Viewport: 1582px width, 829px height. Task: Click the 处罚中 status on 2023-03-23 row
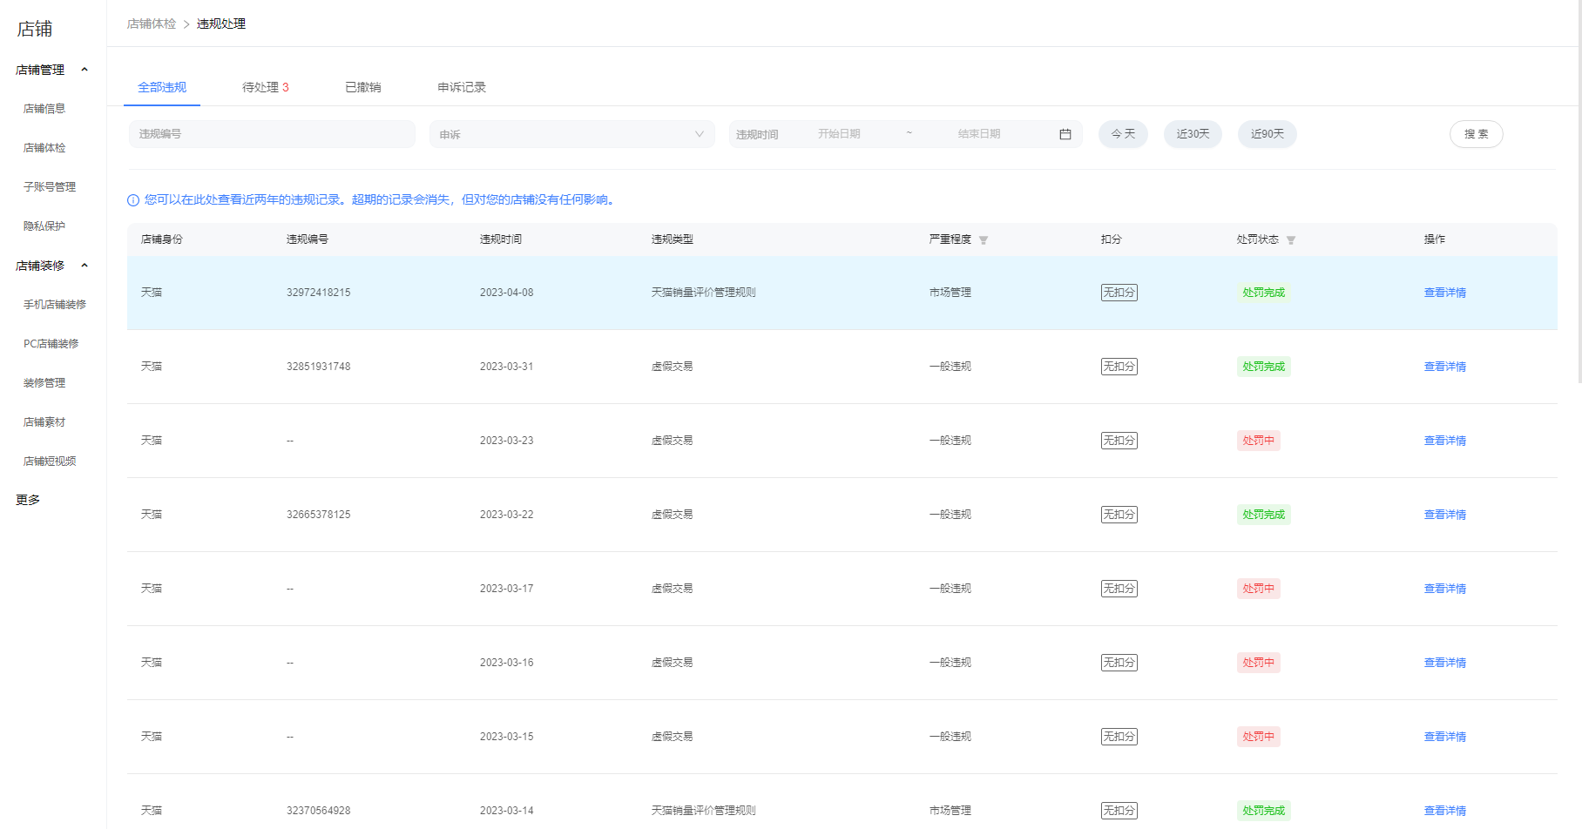tap(1258, 441)
